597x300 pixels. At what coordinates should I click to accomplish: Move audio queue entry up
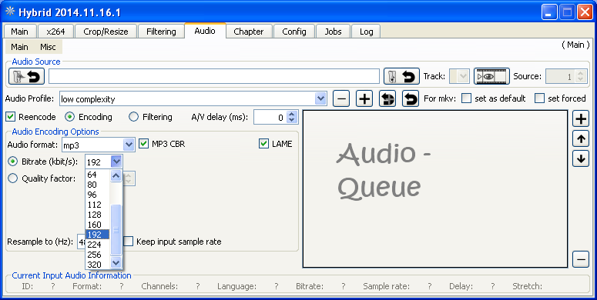coord(581,138)
